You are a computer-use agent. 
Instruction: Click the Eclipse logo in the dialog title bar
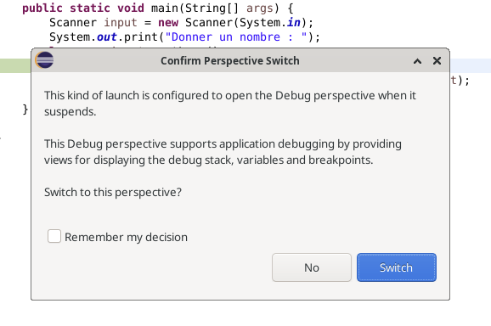(44, 59)
